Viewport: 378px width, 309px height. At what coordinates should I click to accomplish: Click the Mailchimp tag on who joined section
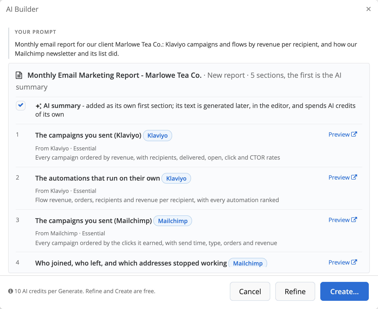point(248,263)
